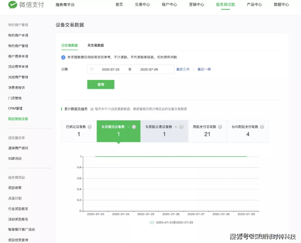Open CRM管理 in sidebar
Viewport: 301px width, 243px height.
15,108
